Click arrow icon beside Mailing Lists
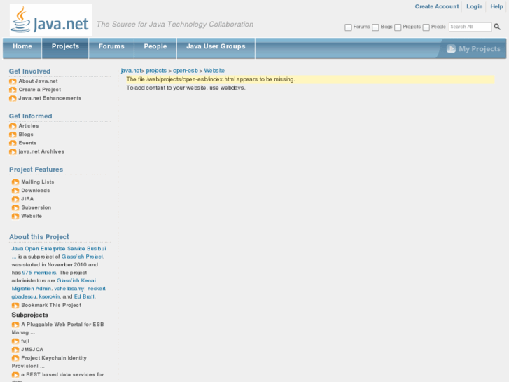The image size is (509, 382). [x=15, y=182]
